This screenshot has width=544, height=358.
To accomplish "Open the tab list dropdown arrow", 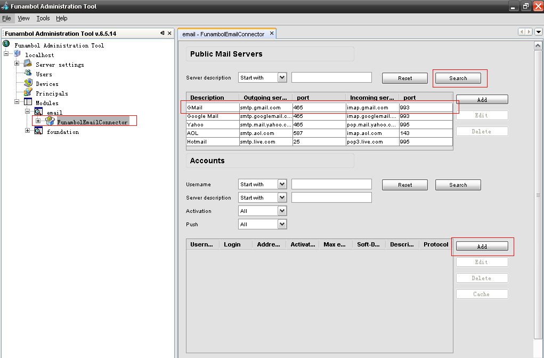I will tap(539, 31).
